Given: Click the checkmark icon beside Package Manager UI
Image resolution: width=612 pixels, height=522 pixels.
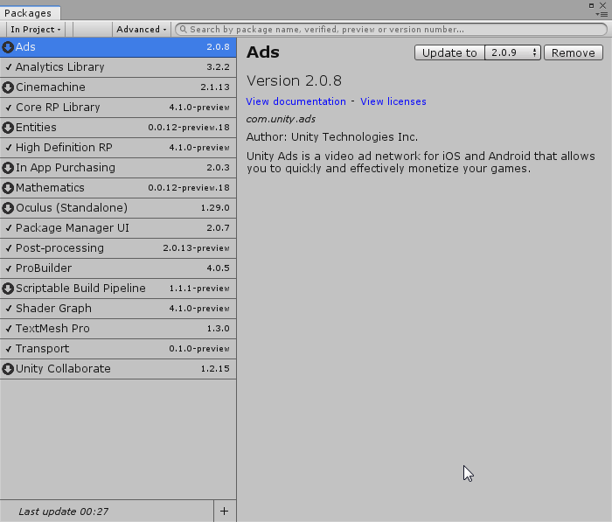Looking at the screenshot, I should tap(9, 228).
